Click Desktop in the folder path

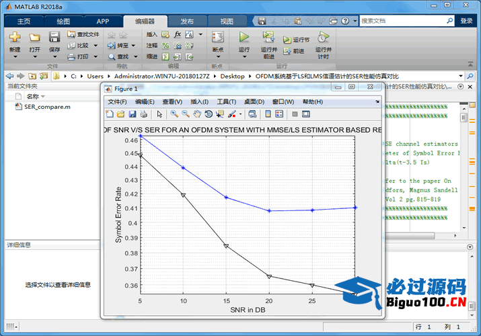click(232, 76)
